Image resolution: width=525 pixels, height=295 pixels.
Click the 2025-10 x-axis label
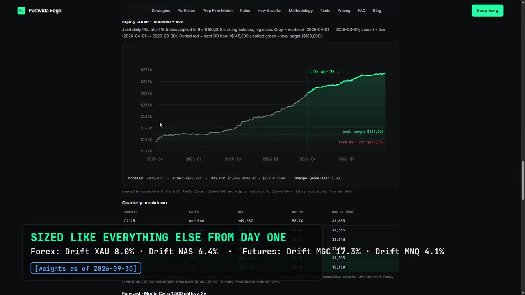233,159
